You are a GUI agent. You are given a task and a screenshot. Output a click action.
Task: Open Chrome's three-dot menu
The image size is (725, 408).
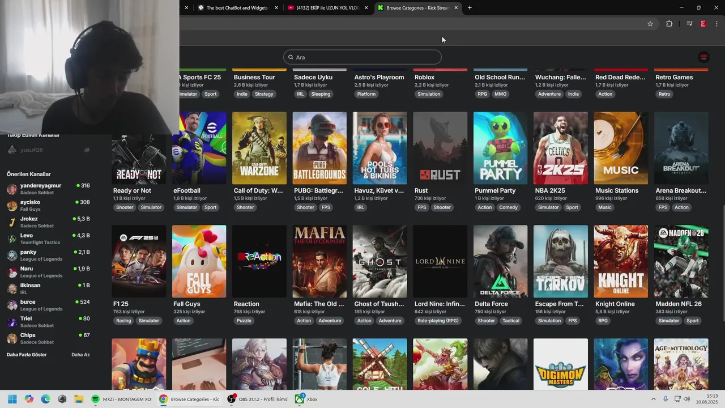[717, 24]
